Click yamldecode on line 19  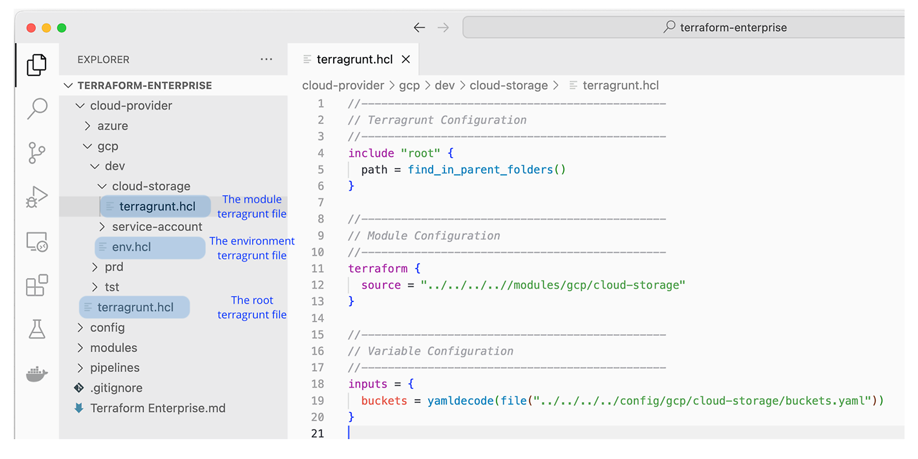pyautogui.click(x=461, y=401)
